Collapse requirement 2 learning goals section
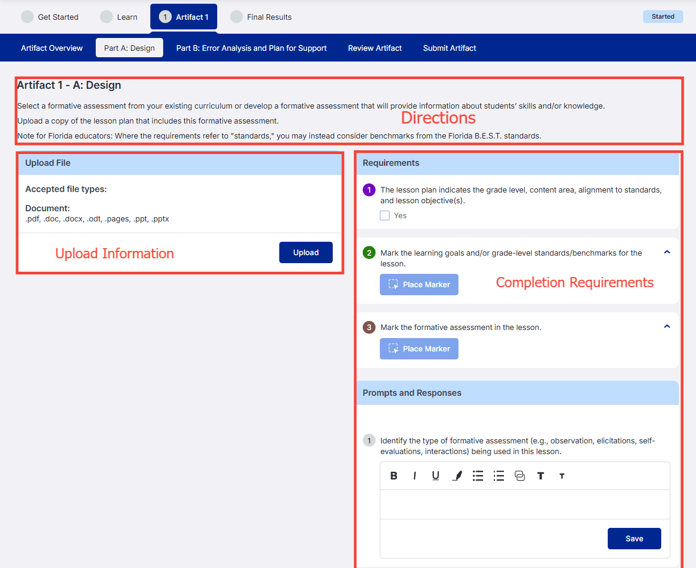The image size is (696, 568). [x=667, y=252]
